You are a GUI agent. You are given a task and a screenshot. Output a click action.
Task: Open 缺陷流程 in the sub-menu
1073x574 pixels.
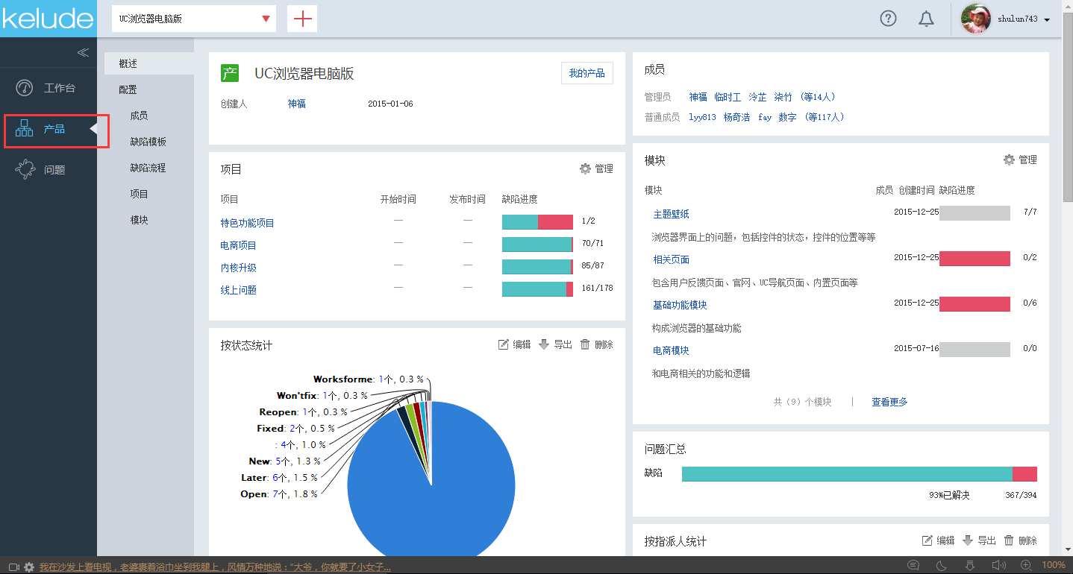click(148, 168)
